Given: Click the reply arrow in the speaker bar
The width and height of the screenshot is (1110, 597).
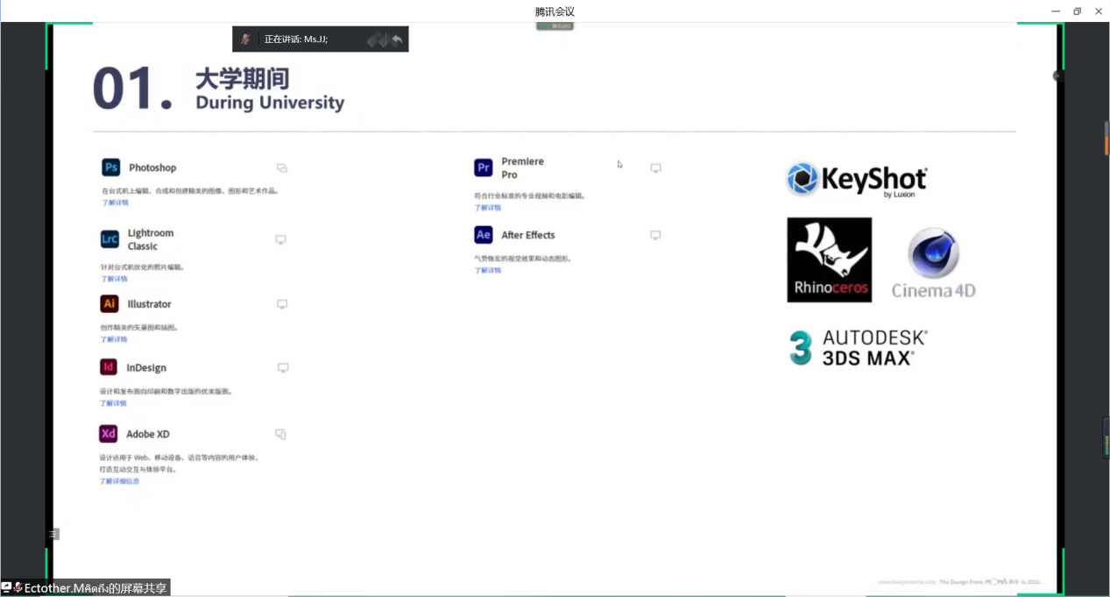Looking at the screenshot, I should point(397,39).
